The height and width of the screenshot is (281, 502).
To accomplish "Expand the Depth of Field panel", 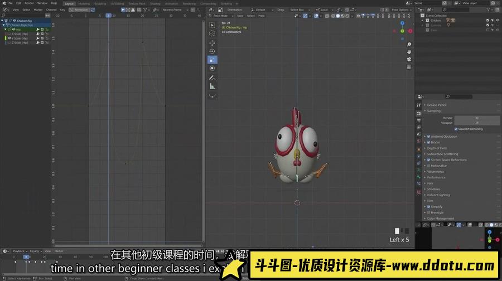I will pos(437,148).
